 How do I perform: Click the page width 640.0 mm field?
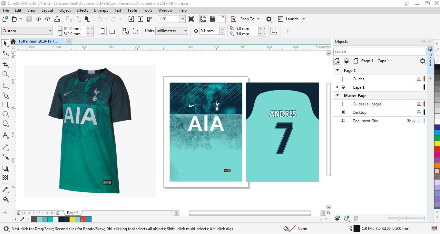point(74,28)
